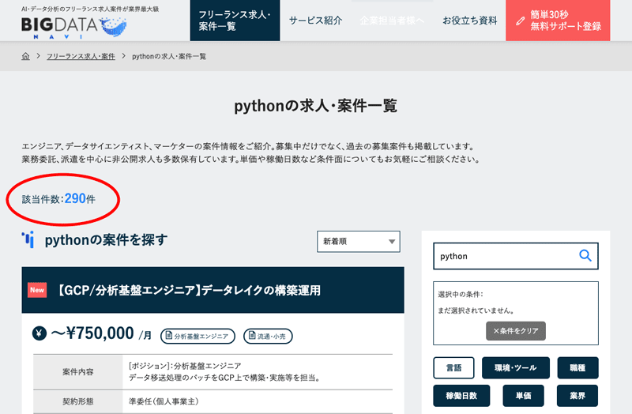This screenshot has height=414, width=632.
Task: Select the 環境・ツール filter button
Action: tap(516, 367)
